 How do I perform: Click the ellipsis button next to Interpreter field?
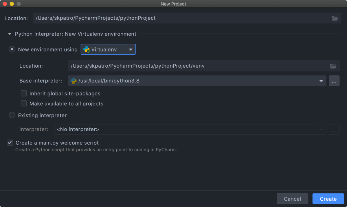tap(334, 130)
